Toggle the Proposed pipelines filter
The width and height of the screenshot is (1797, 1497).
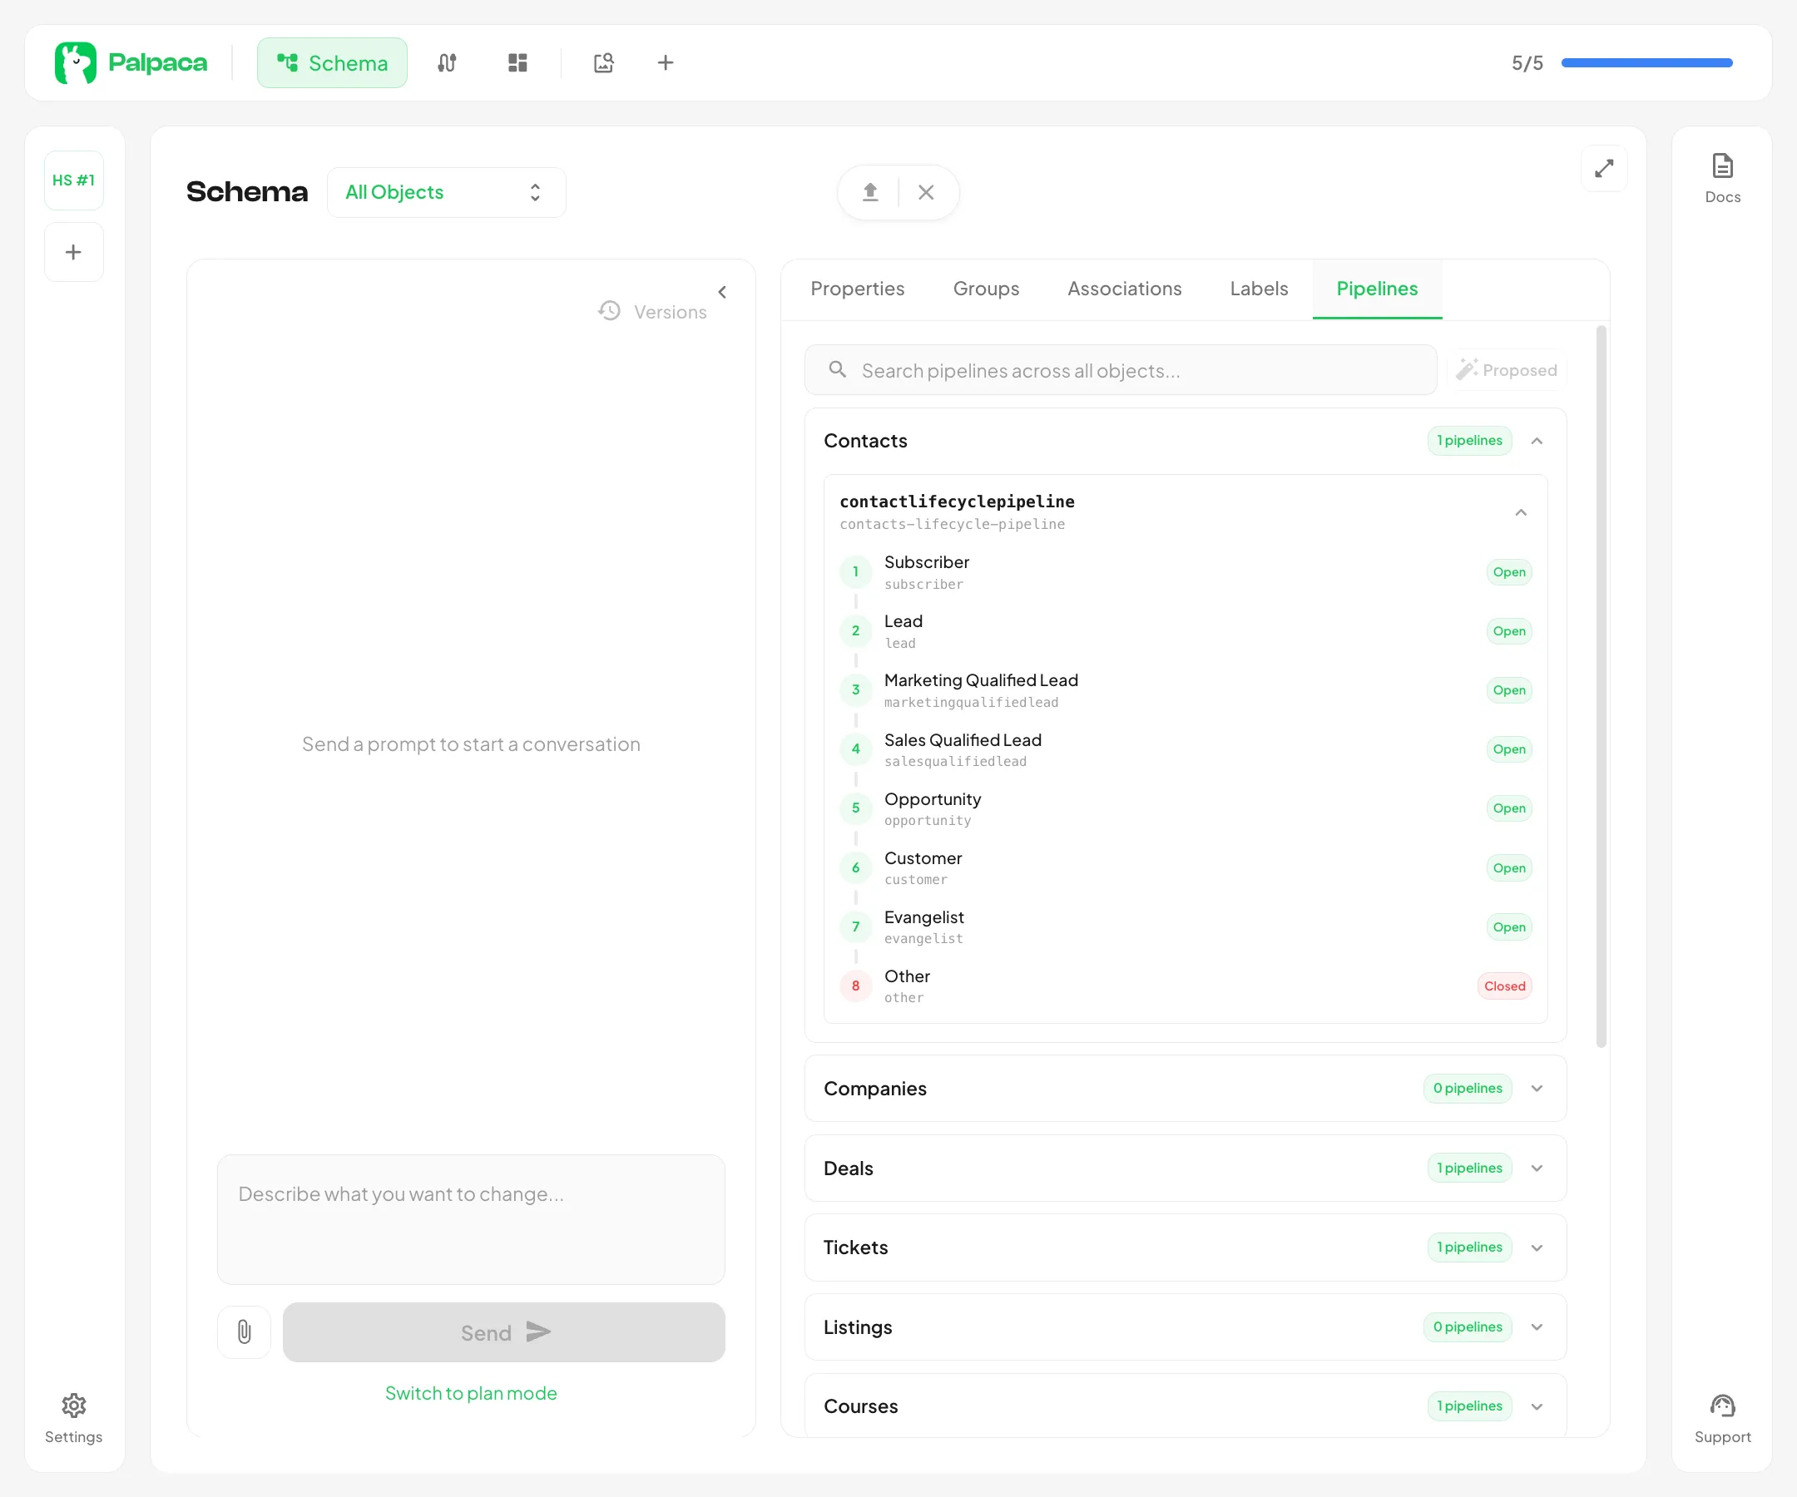(x=1507, y=369)
